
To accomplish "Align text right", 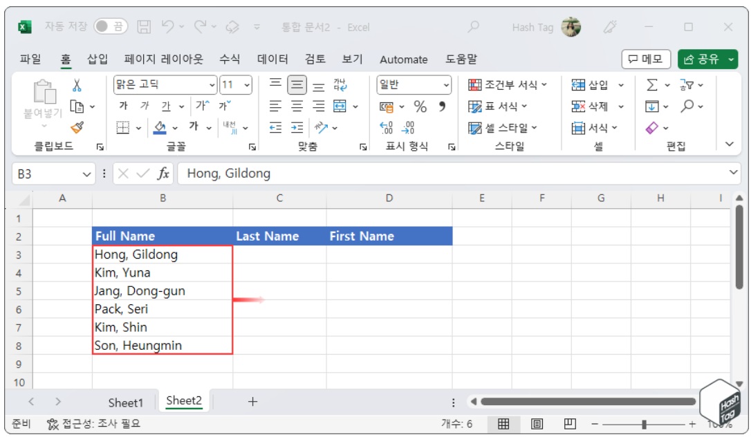I will pyautogui.click(x=319, y=106).
